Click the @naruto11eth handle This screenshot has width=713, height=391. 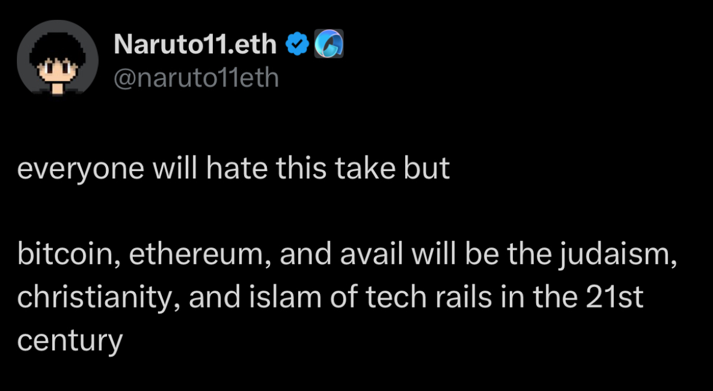pos(196,79)
